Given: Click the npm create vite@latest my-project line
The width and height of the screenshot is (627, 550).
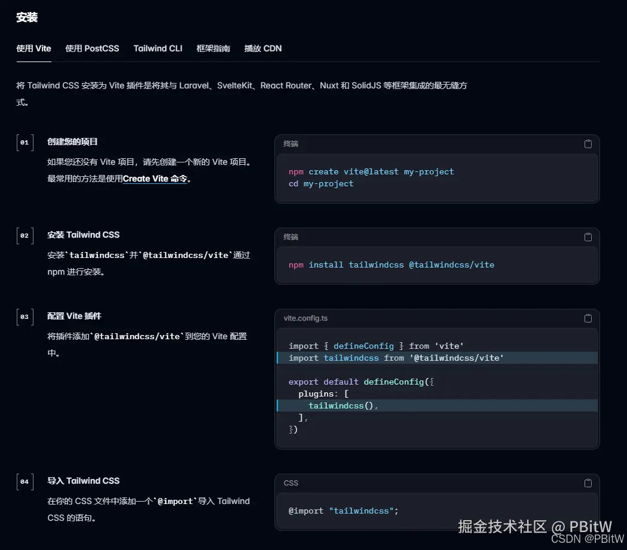Looking at the screenshot, I should tap(371, 172).
